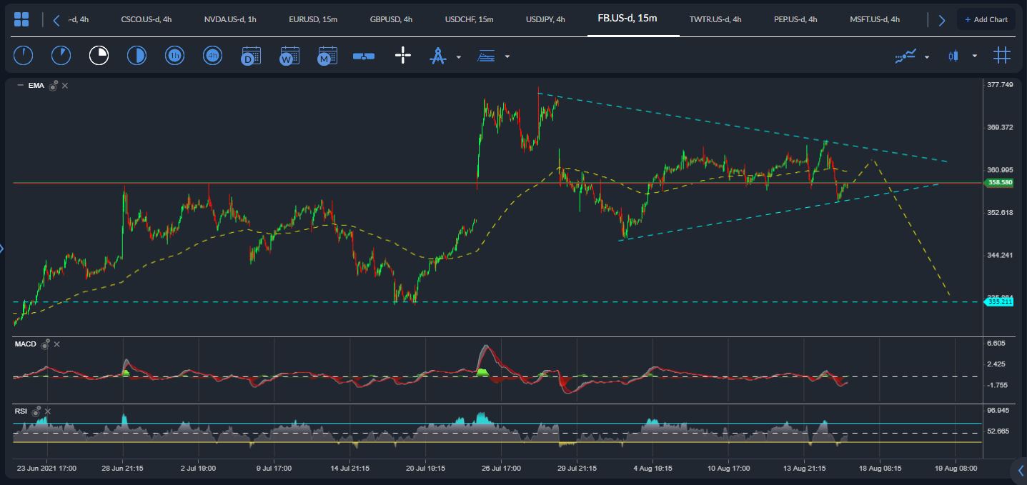
Task: Collapse the EMA indicator with the minus
Action: click(20, 86)
